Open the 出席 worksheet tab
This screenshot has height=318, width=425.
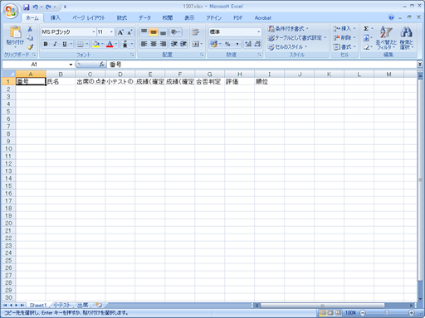click(x=83, y=305)
